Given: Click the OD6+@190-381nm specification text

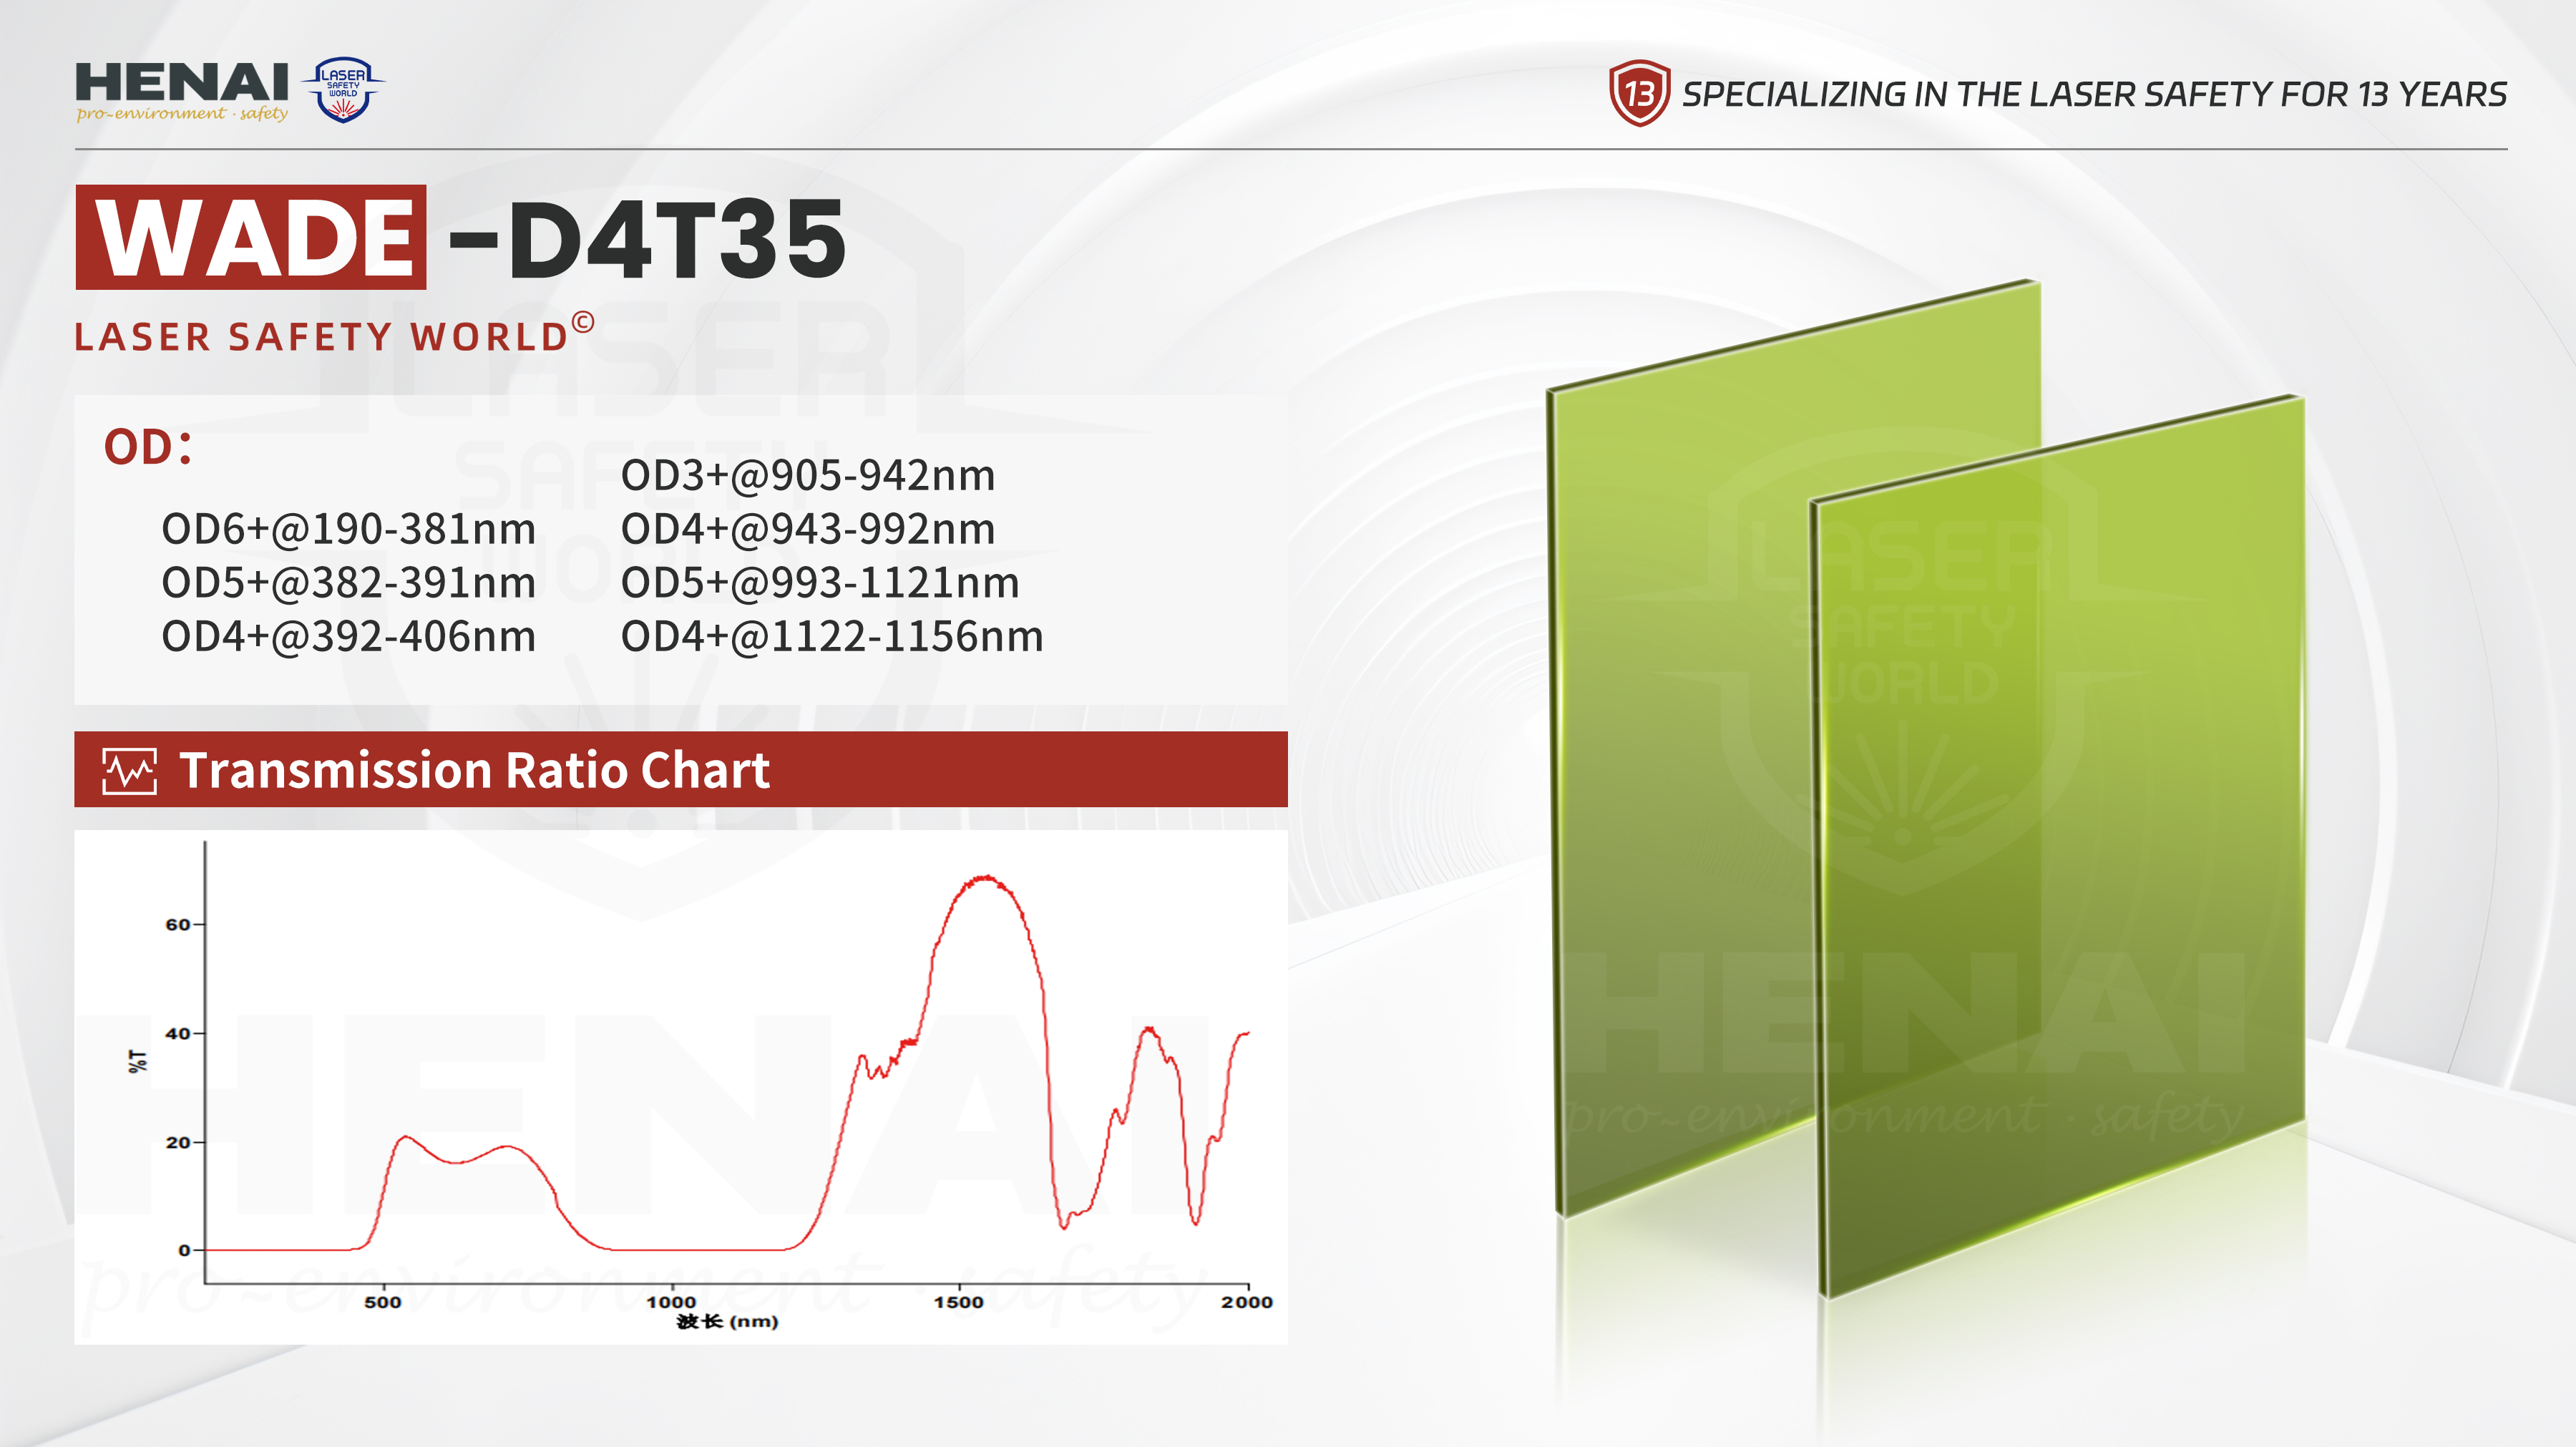Looking at the screenshot, I should point(348,529).
